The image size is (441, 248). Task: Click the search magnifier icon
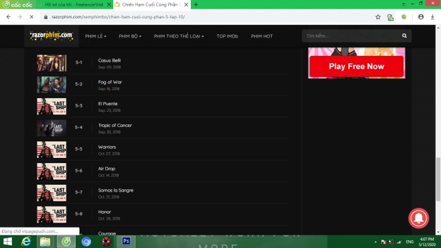404,36
